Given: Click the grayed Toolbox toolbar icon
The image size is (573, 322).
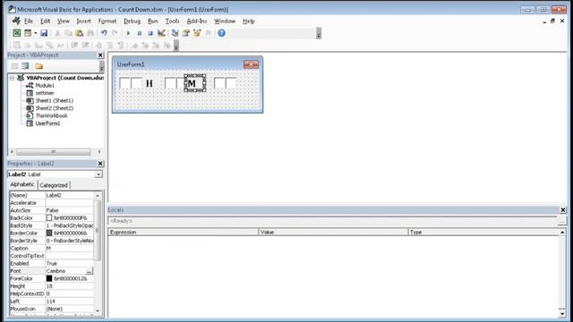Looking at the screenshot, I should tap(208, 33).
